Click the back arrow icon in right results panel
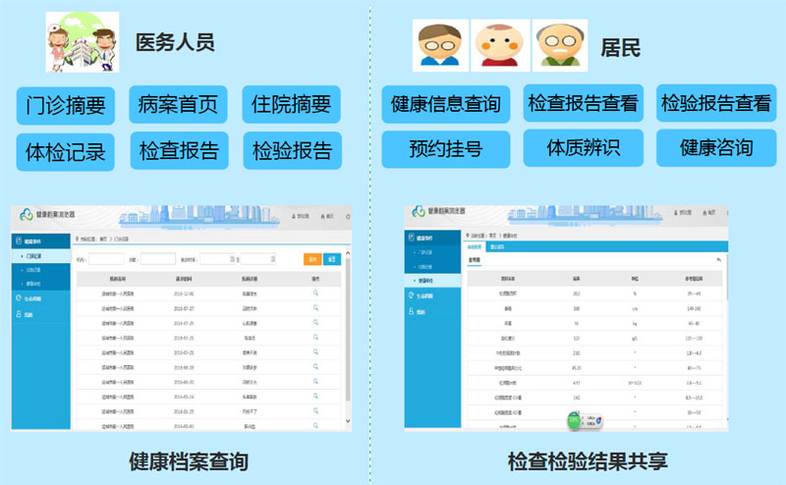The image size is (786, 485). point(719,259)
